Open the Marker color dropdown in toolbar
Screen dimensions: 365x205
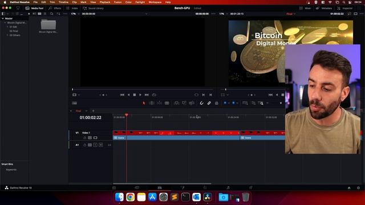tap(237, 103)
